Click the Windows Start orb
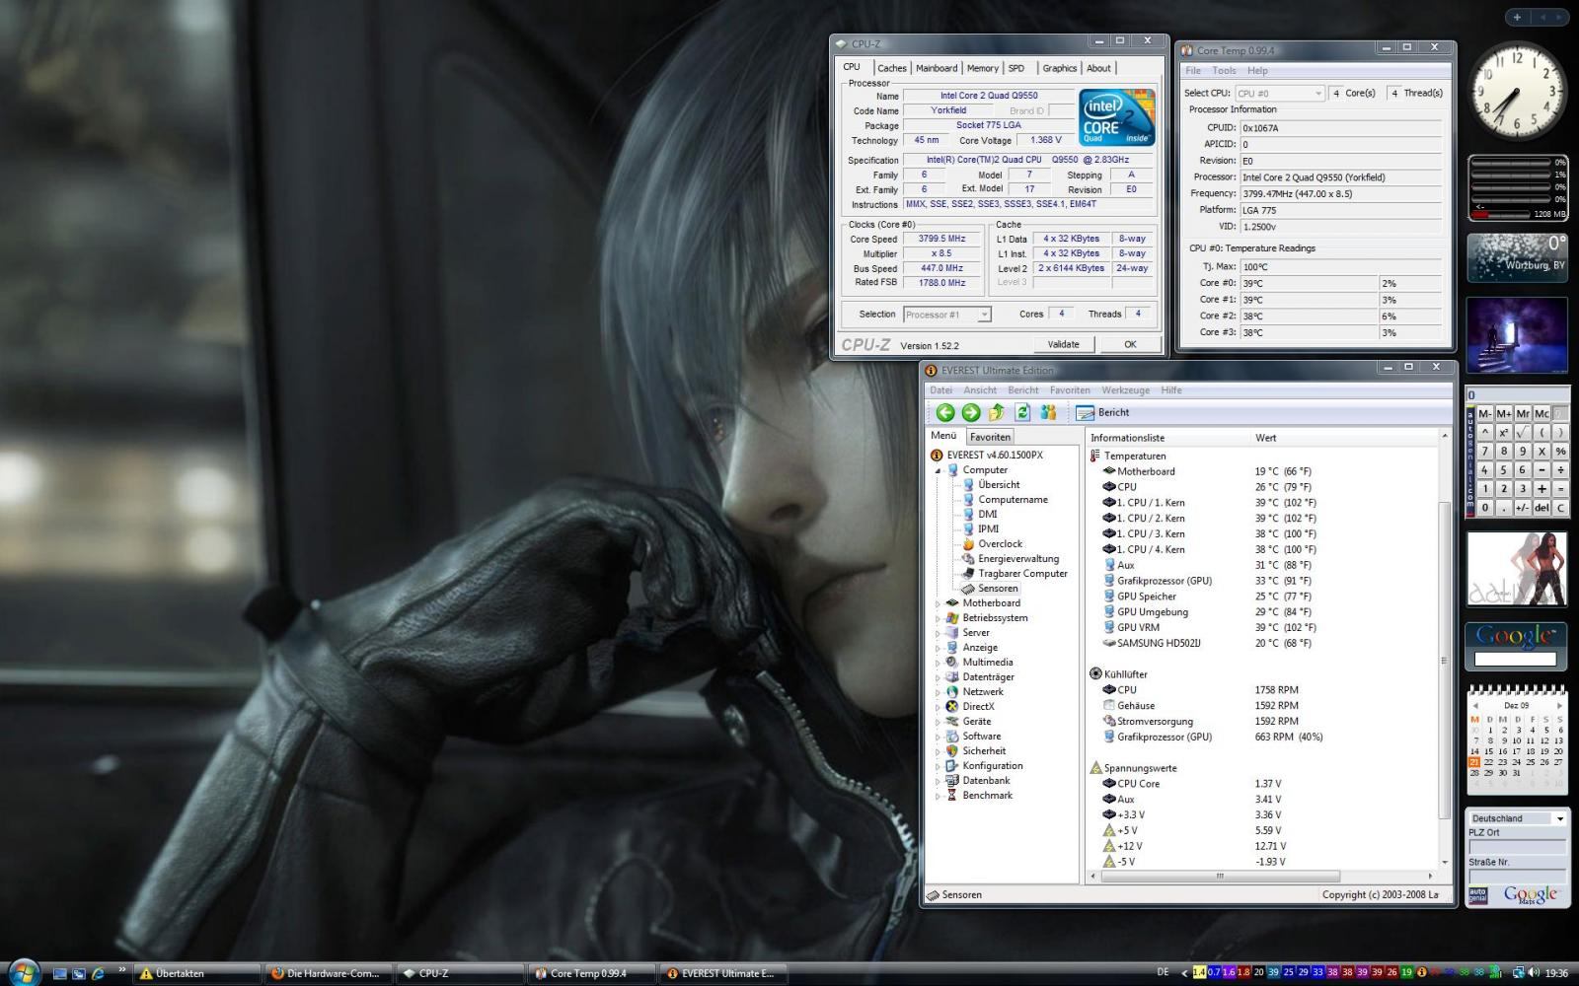The image size is (1579, 986). click(x=23, y=972)
